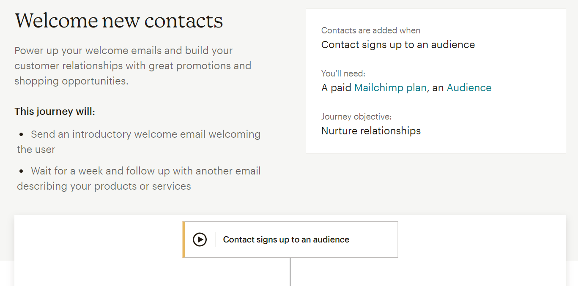
Task: Click the 'This journey will:' subheading
Action: click(x=55, y=112)
